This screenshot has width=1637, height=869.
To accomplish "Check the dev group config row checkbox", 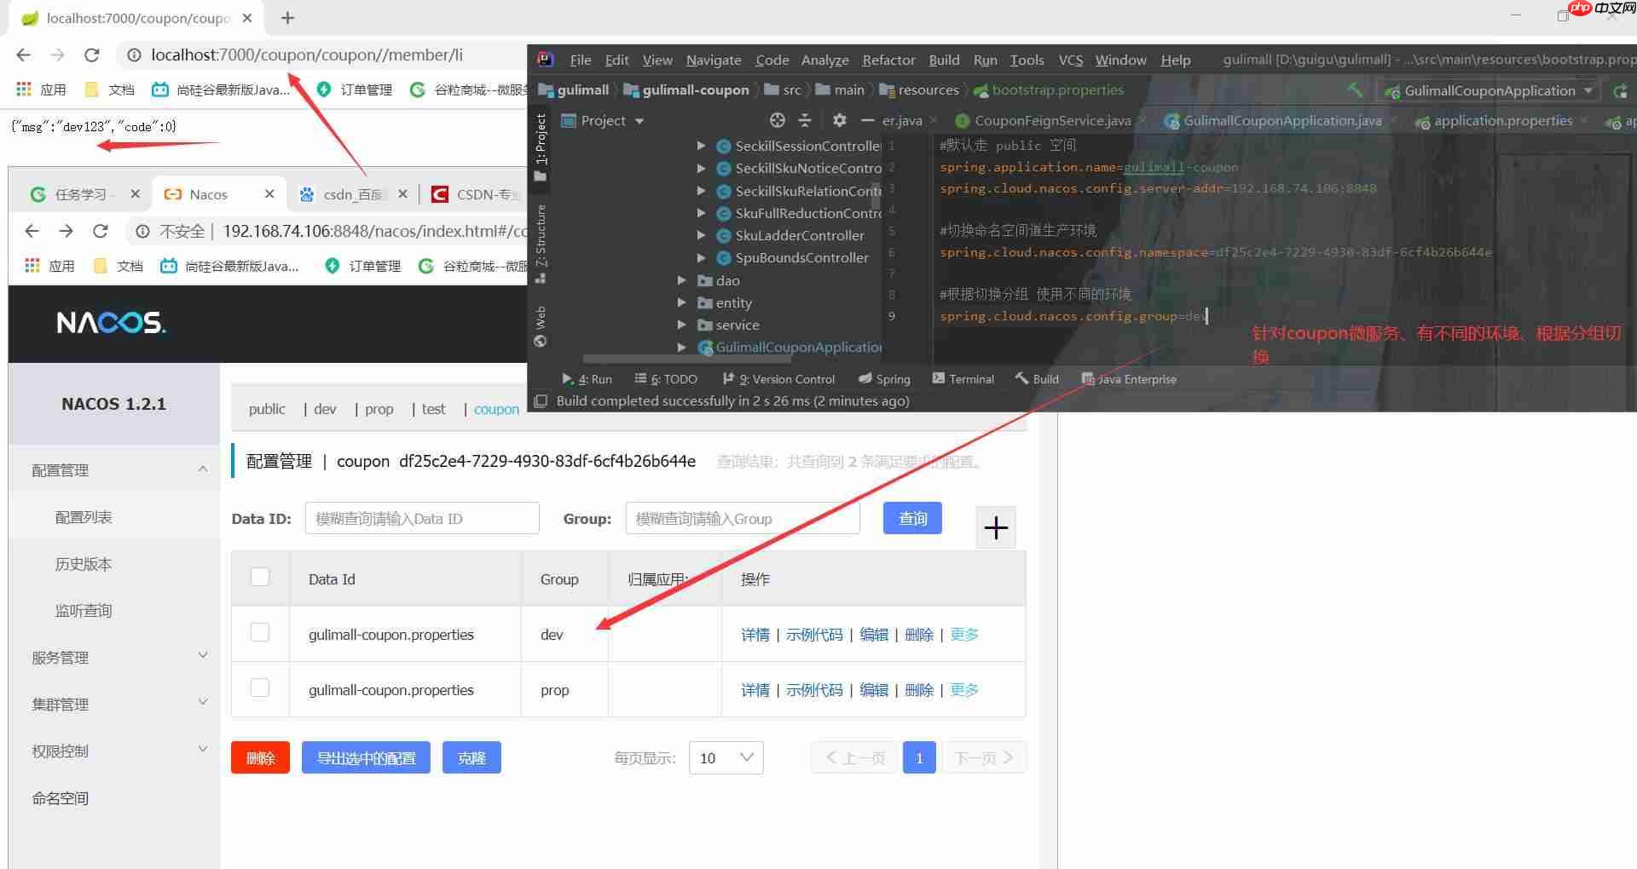I will pos(260,632).
